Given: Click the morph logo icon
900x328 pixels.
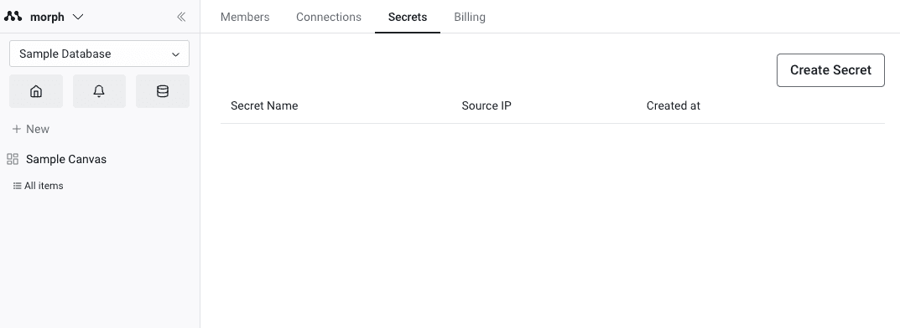Looking at the screenshot, I should point(13,17).
